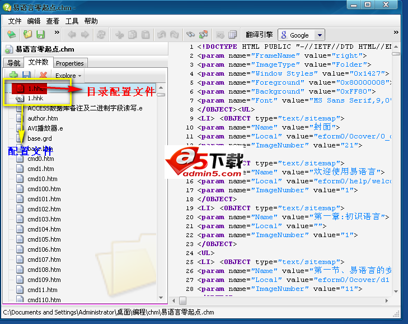This screenshot has width=408, height=324.
Task: Select the cmd103.htm file
Action: [x=44, y=219]
